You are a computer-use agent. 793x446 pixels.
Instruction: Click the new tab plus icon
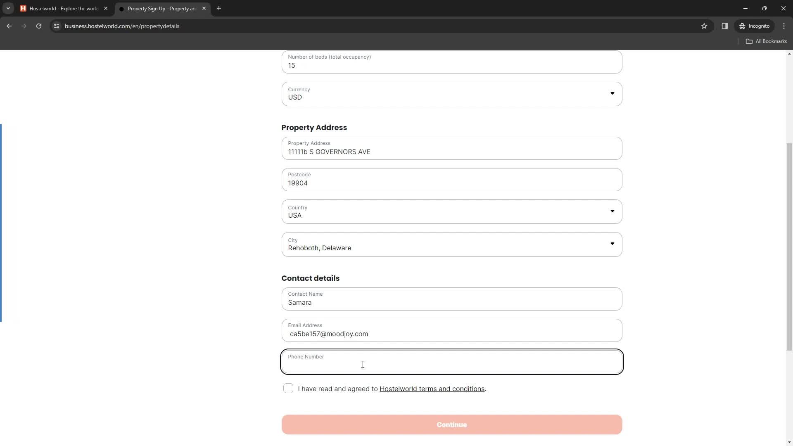point(219,8)
